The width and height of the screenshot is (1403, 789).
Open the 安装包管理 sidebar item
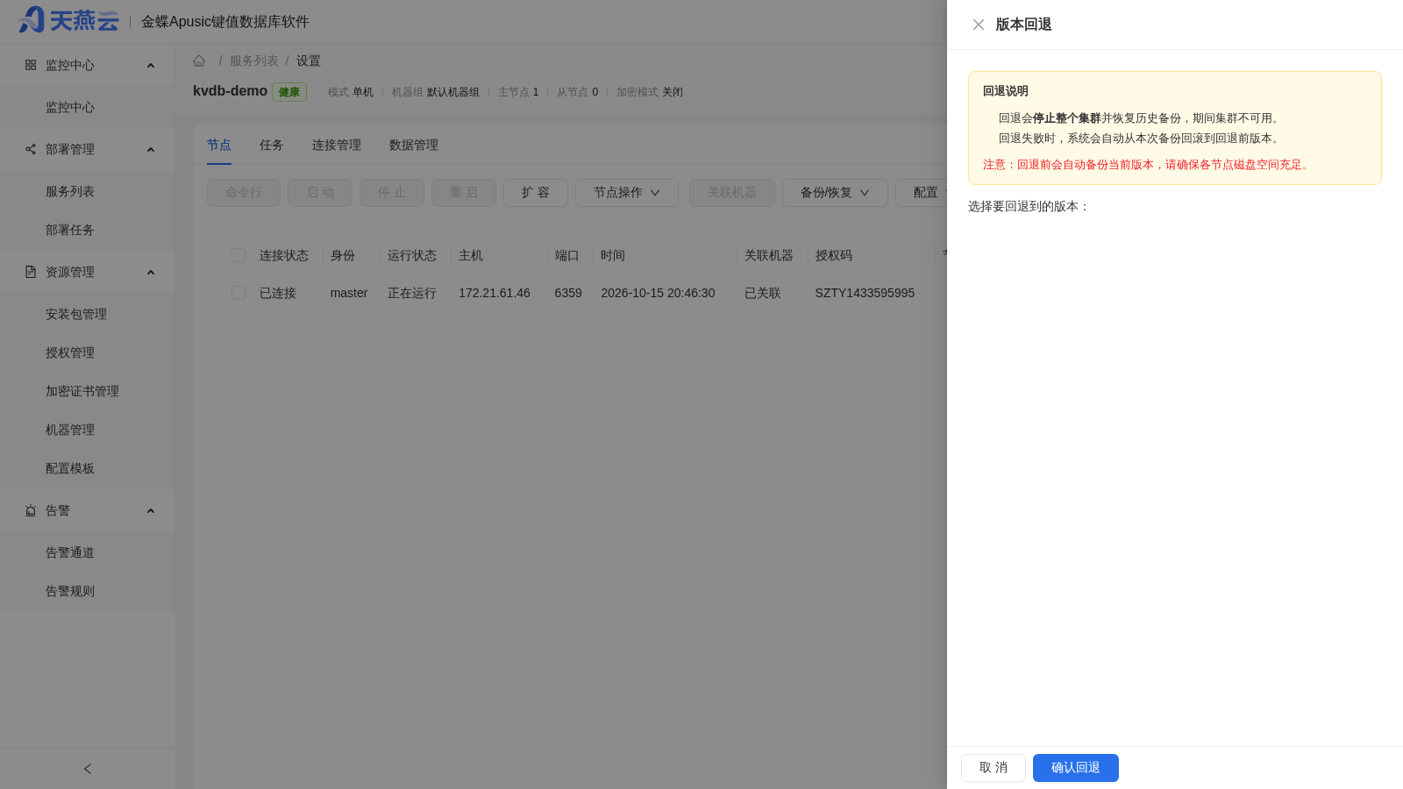(88, 314)
